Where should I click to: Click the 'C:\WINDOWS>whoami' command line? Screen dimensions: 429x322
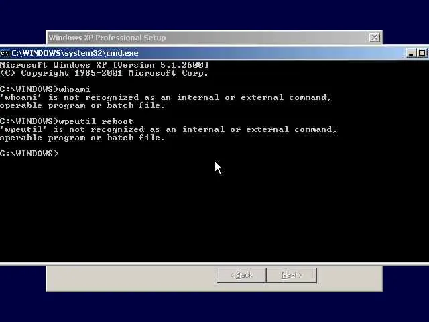click(45, 89)
